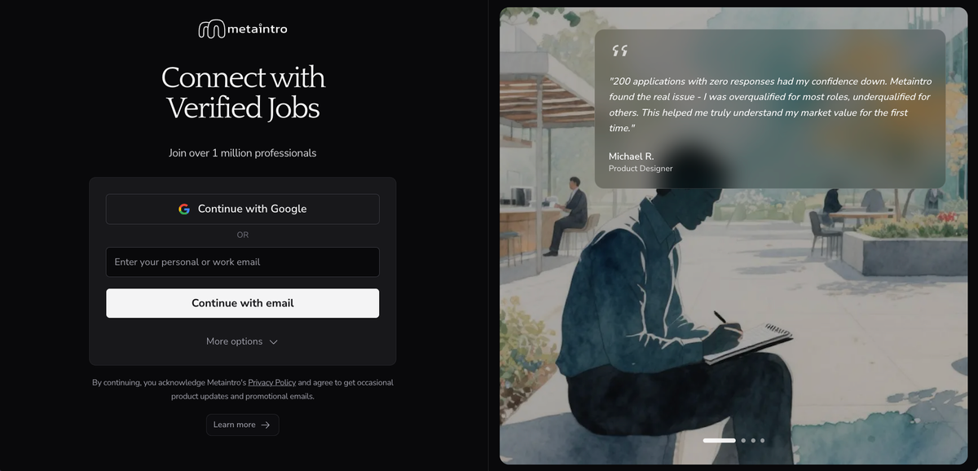Focus the personal or work email field
The image size is (978, 471).
[243, 262]
